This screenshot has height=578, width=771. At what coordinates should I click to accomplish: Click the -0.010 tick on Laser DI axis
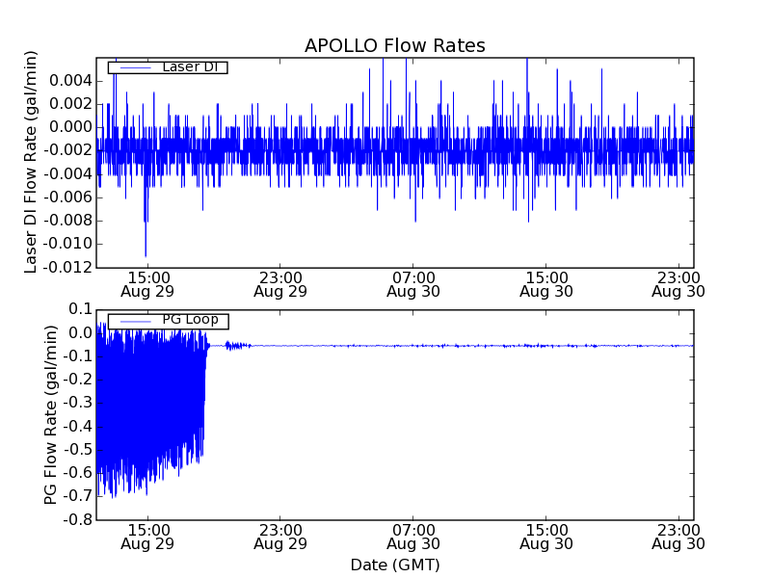(67, 244)
